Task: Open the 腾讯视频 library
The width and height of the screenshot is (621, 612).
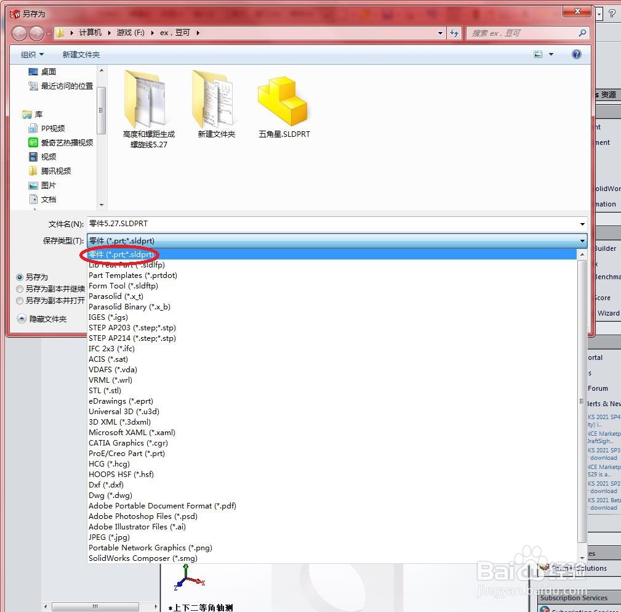Action: (50, 171)
